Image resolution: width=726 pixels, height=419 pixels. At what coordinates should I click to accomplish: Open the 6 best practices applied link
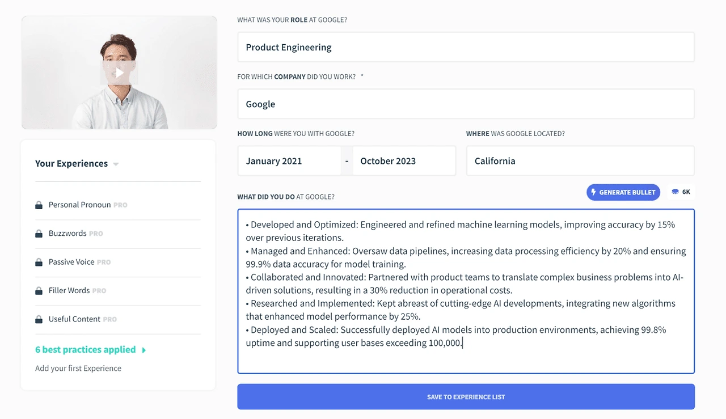[x=85, y=350]
